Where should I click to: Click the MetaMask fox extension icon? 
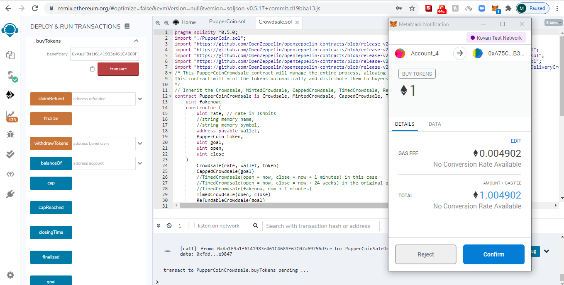(x=495, y=8)
